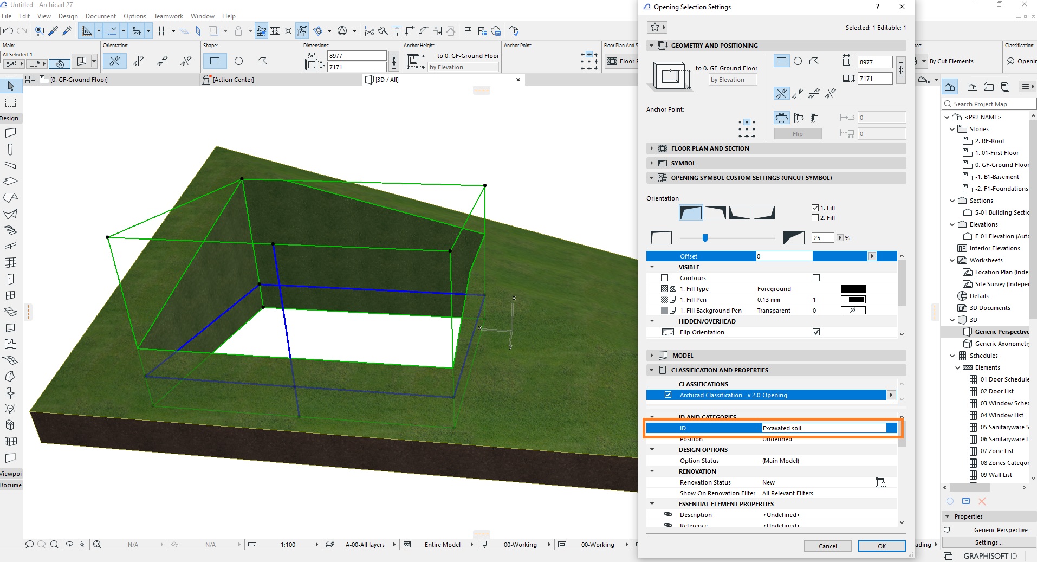Open Favorites star button in dialog

pos(657,27)
